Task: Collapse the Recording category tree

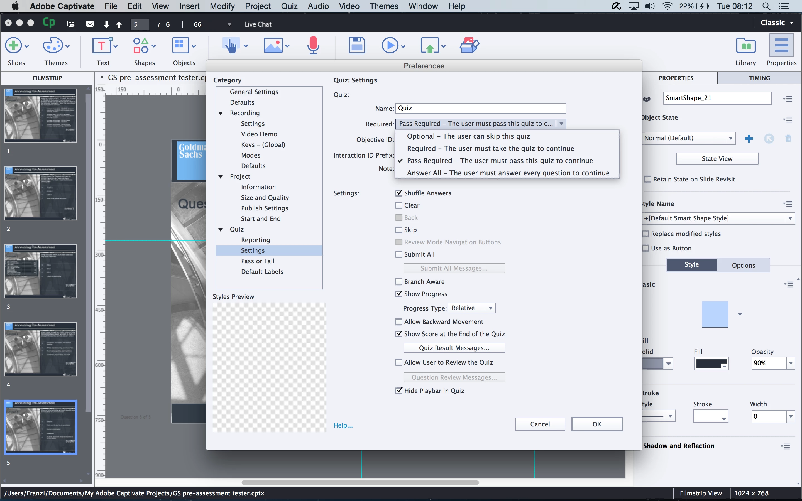Action: (221, 113)
